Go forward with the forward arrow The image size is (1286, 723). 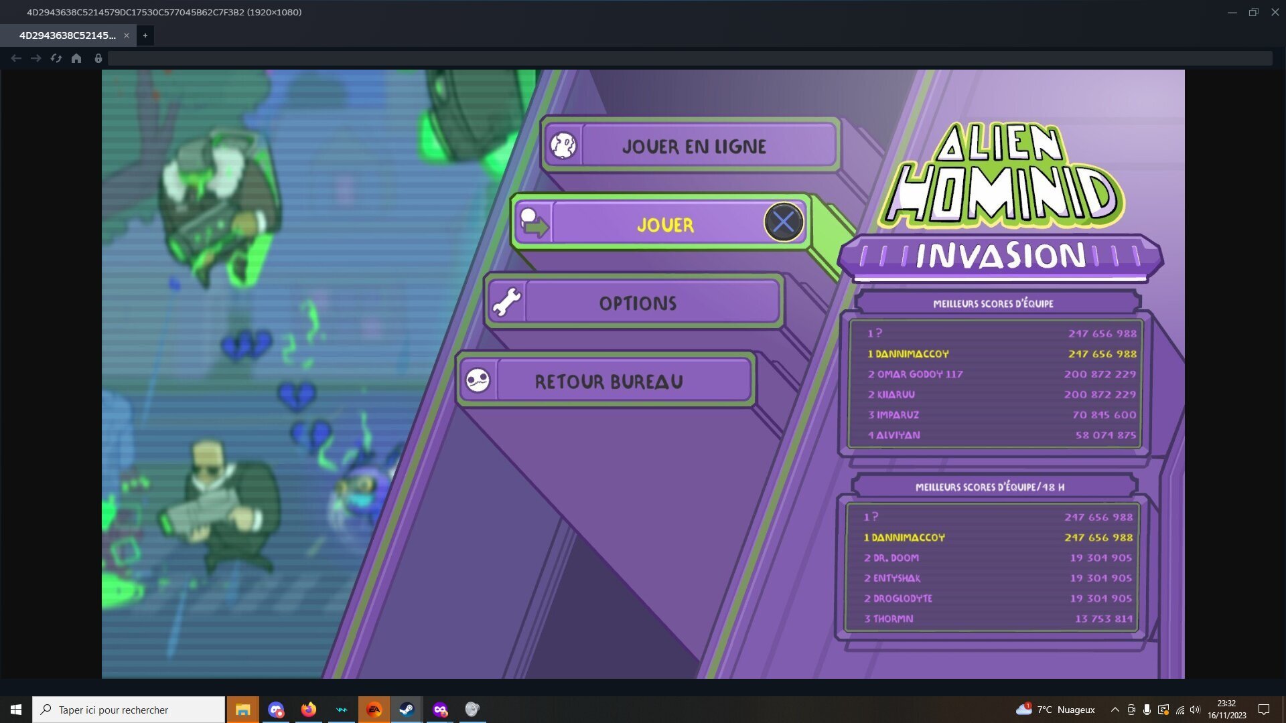pyautogui.click(x=36, y=58)
